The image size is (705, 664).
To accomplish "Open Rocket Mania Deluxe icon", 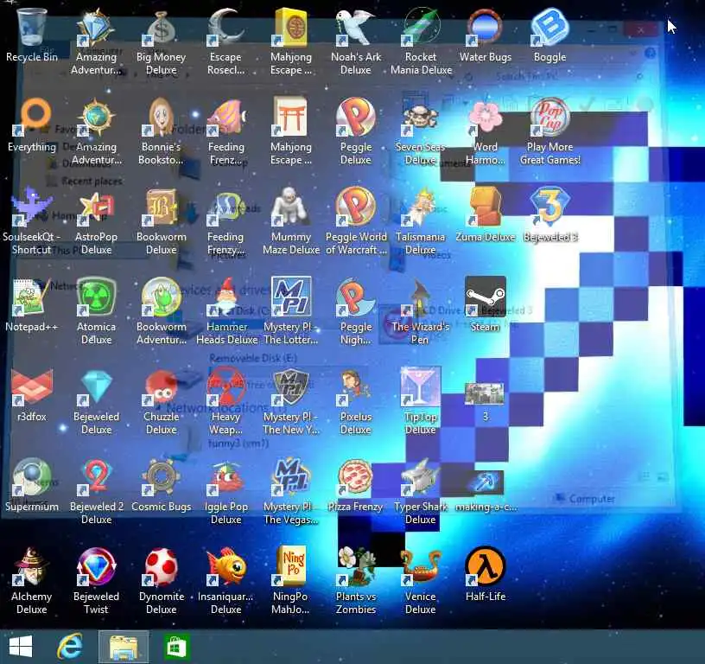I will click(x=421, y=28).
